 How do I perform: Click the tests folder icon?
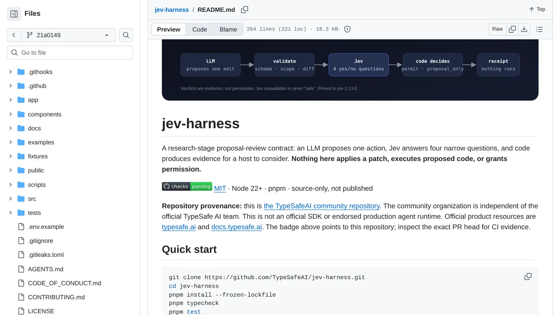tap(21, 213)
